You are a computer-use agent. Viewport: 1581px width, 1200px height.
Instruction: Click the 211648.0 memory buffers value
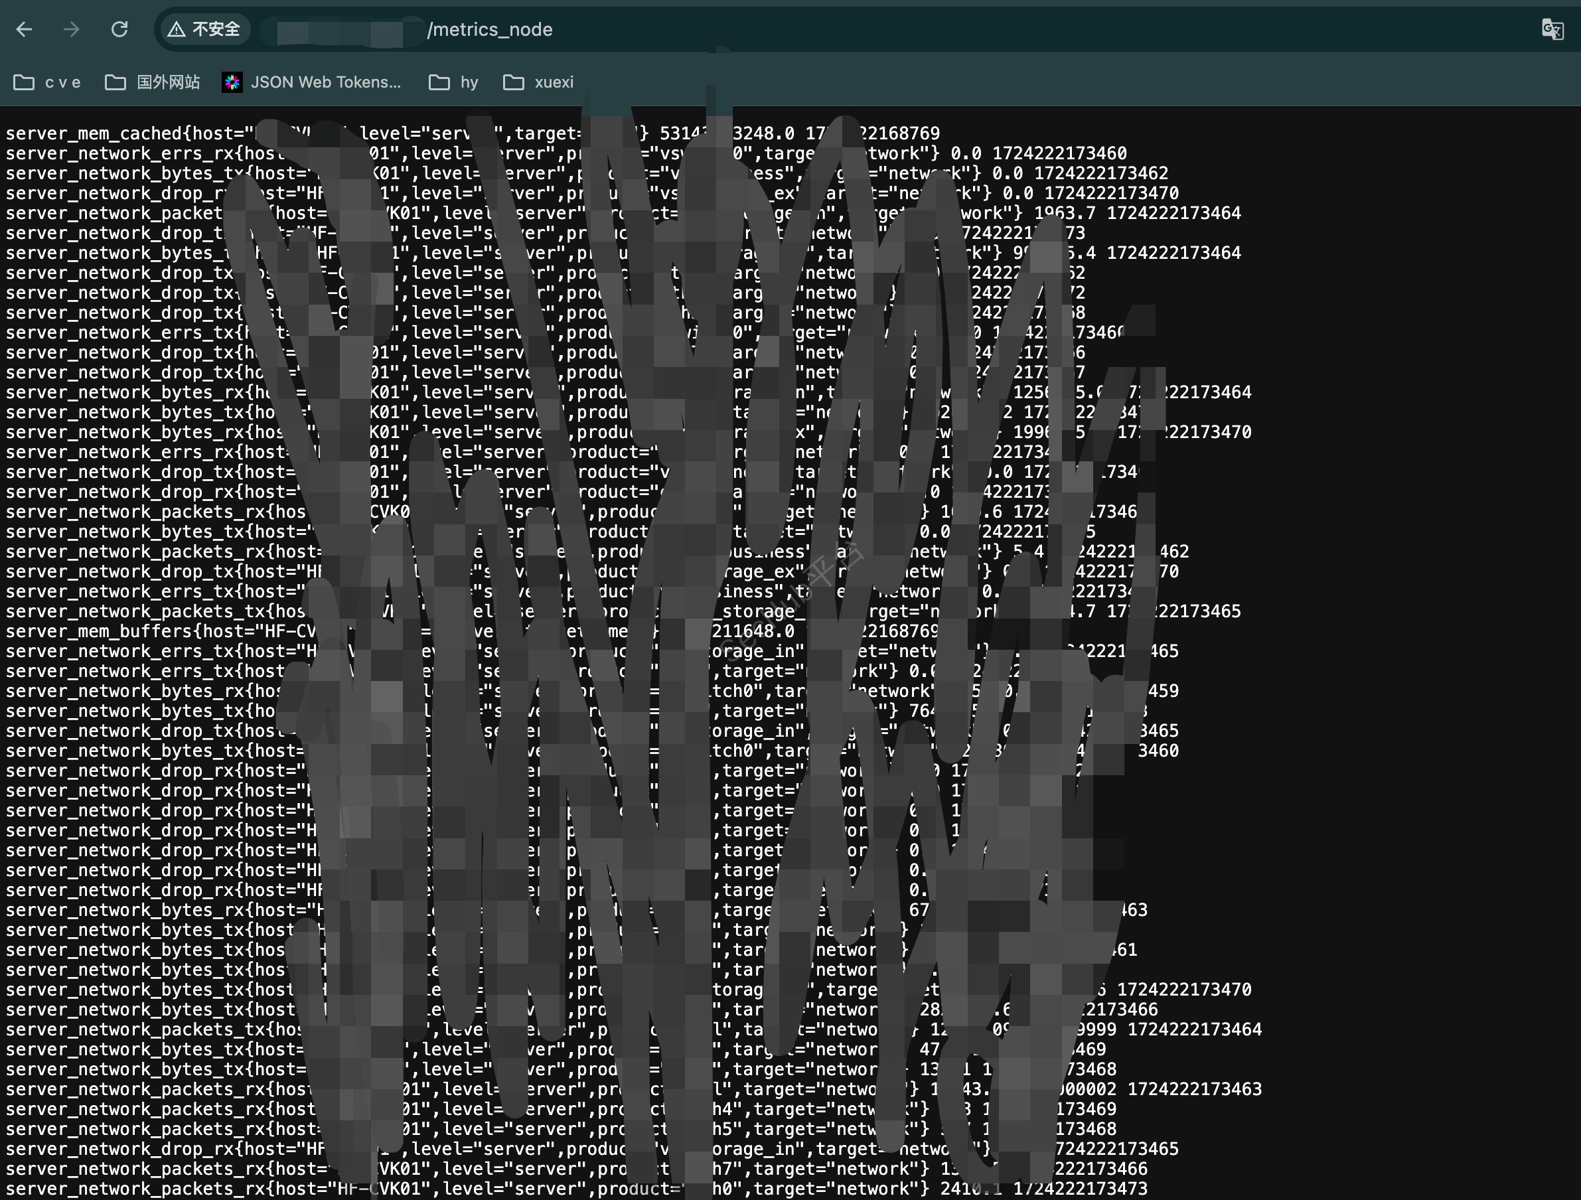pos(753,631)
